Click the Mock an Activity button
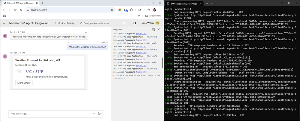Screen dimensions: 300x121 click(64, 23)
